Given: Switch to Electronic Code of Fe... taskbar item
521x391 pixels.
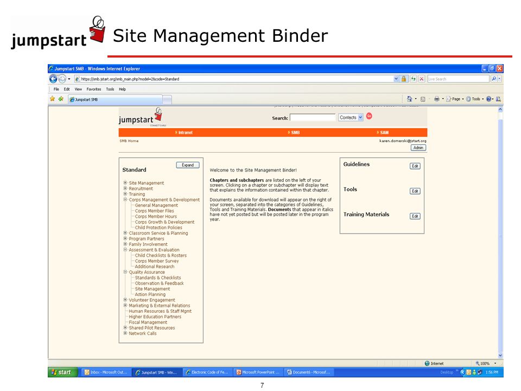Looking at the screenshot, I should pyautogui.click(x=207, y=373).
